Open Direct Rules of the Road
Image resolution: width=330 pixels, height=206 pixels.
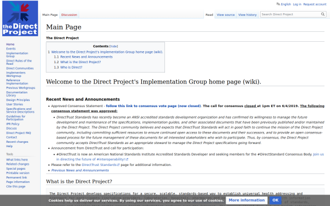pos(19,62)
